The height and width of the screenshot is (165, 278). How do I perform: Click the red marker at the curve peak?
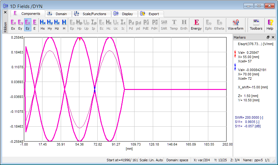80,39
